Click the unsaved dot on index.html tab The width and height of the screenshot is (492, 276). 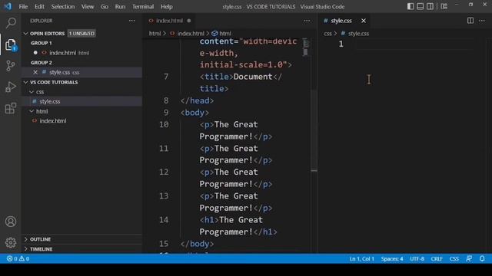tap(189, 21)
